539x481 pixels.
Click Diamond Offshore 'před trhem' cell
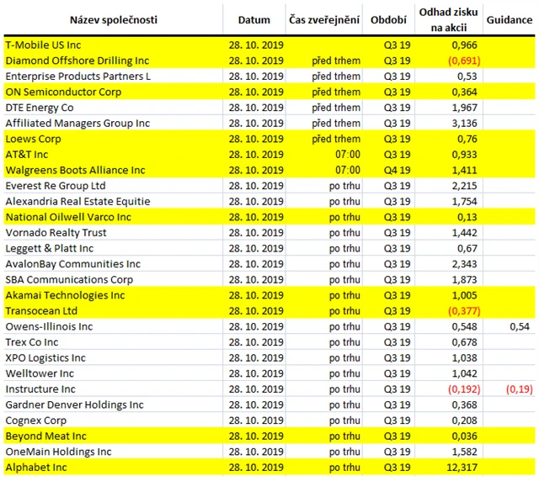(x=336, y=61)
